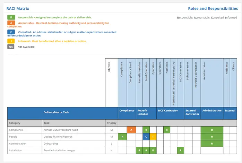Select the Lead Operative column header
This screenshot has width=242, height=163.
pyautogui.click(x=146, y=83)
